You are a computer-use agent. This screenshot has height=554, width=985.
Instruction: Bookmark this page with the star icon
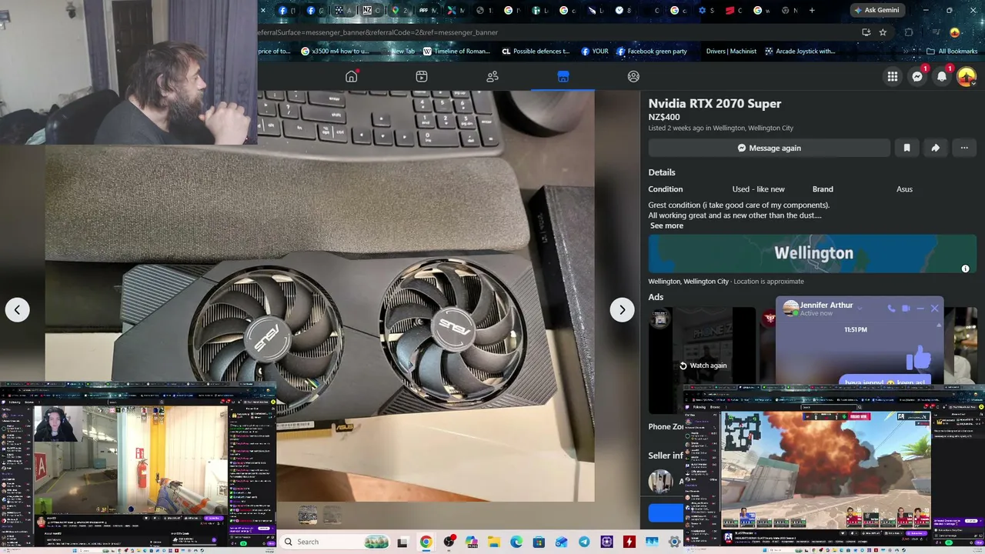(883, 32)
